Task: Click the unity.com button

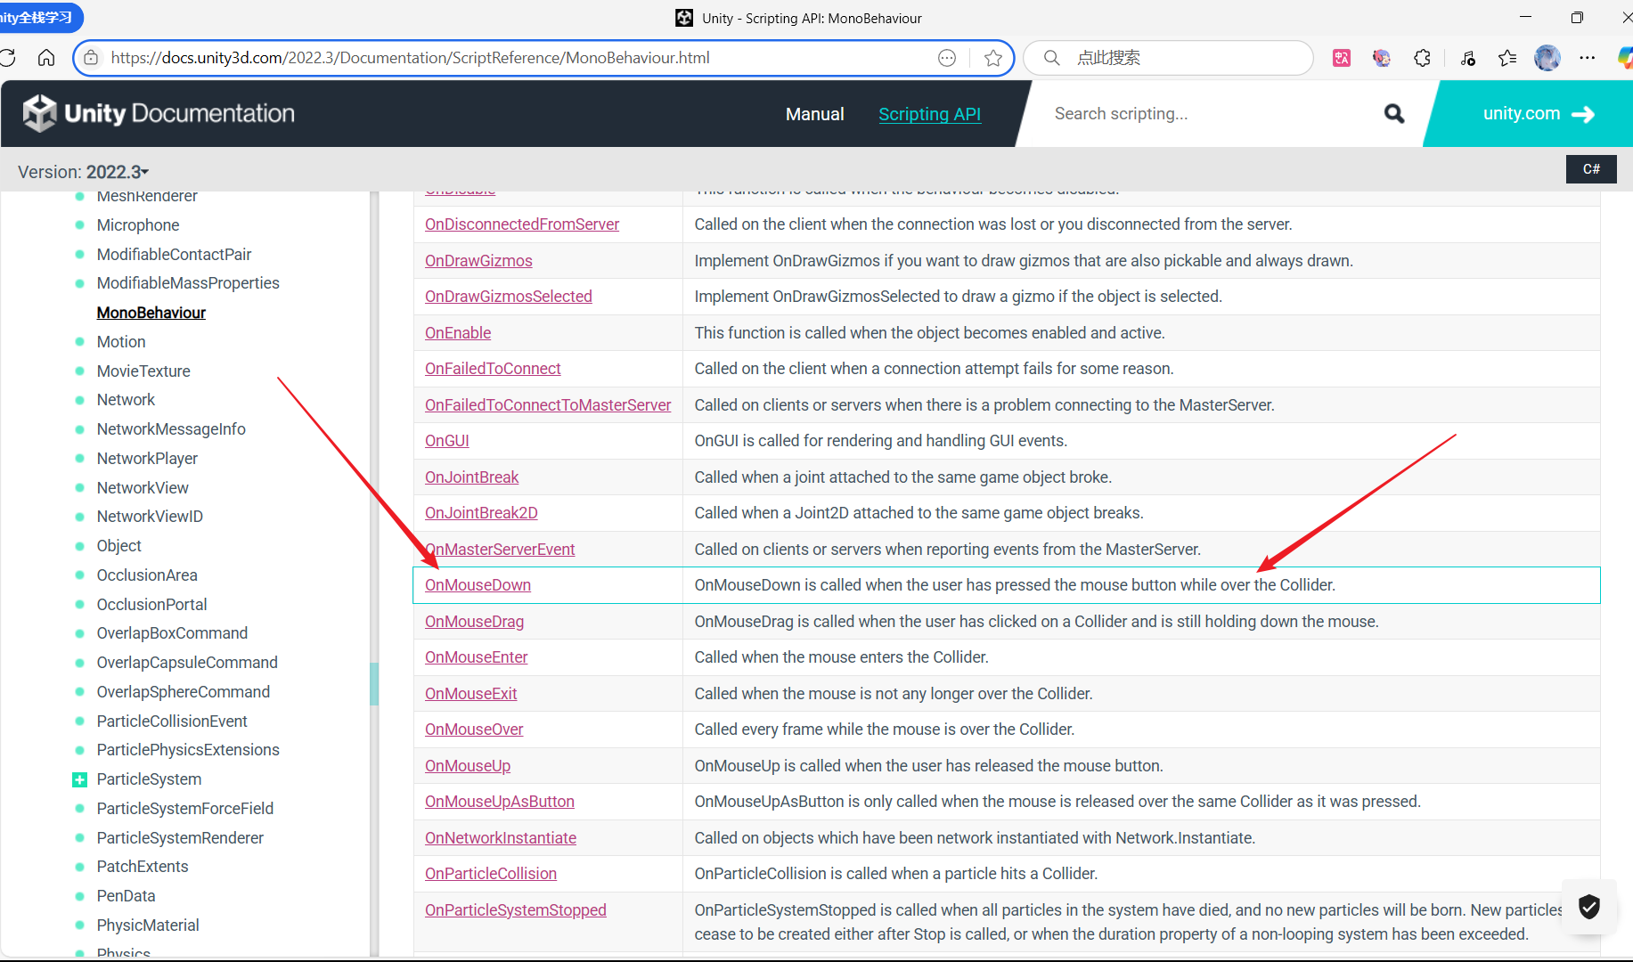Action: coord(1537,114)
